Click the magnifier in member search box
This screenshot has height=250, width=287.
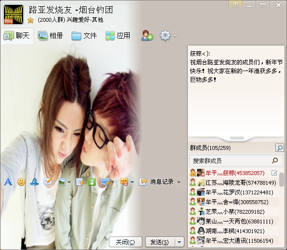coord(275,161)
